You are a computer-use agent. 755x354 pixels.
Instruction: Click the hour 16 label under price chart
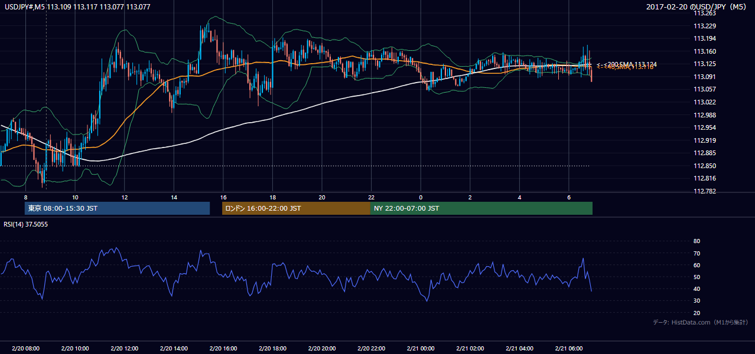click(x=223, y=197)
